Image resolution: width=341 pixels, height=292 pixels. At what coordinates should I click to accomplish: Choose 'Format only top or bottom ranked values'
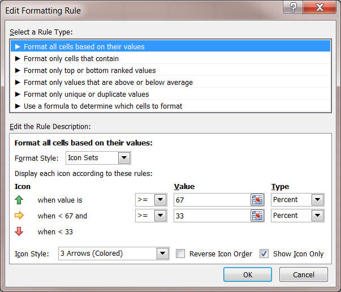point(89,70)
